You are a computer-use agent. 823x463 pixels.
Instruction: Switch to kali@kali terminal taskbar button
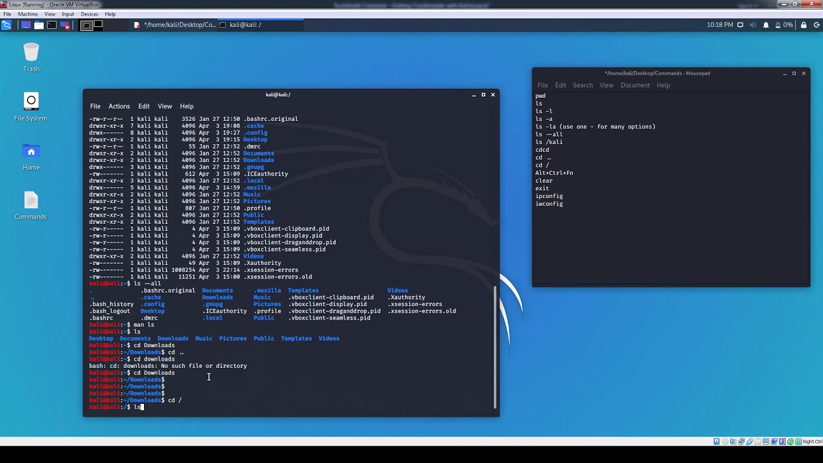pyautogui.click(x=260, y=25)
